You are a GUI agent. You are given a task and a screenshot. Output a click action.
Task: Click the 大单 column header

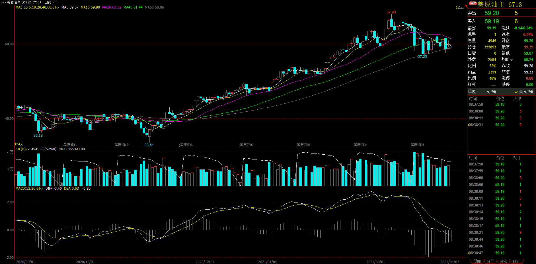[x=517, y=99]
